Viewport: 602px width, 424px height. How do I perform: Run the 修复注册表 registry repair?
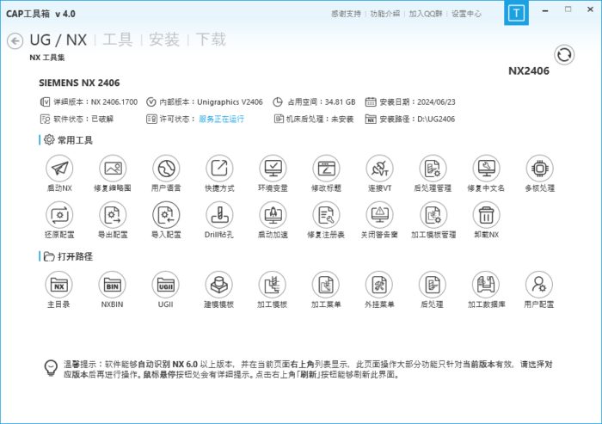(x=326, y=215)
